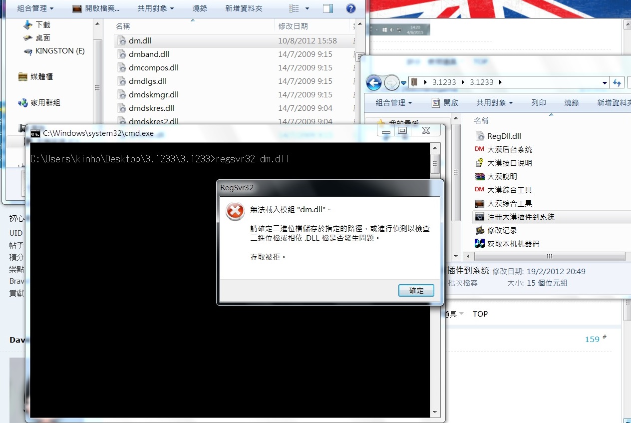Select 大漠接口说明 help file icon
Viewport: 631px width, 423px height.
click(480, 163)
